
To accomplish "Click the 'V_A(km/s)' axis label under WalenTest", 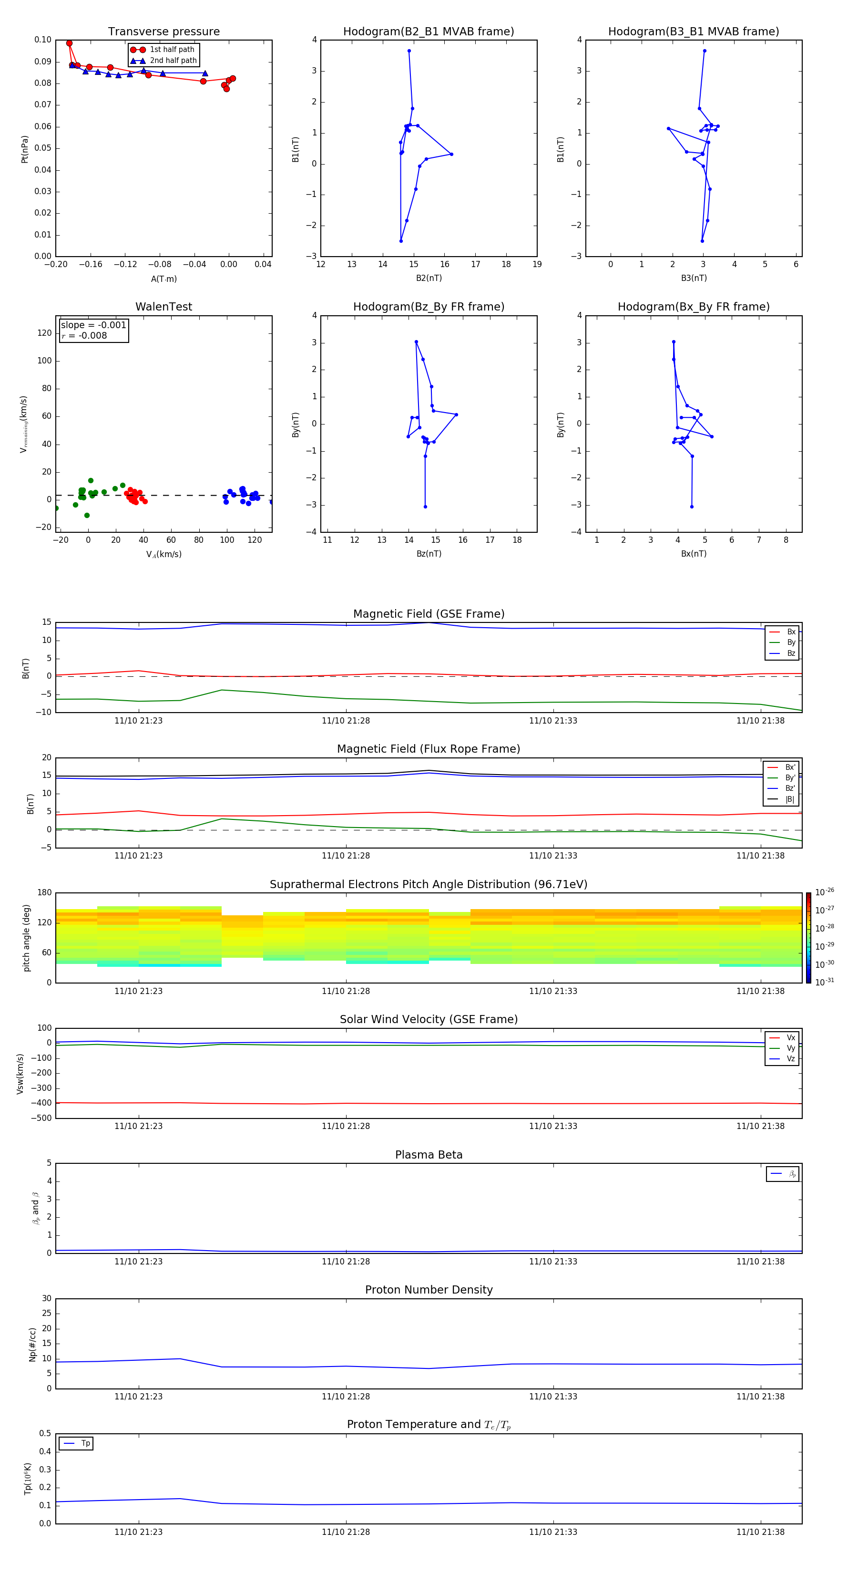I will [163, 554].
